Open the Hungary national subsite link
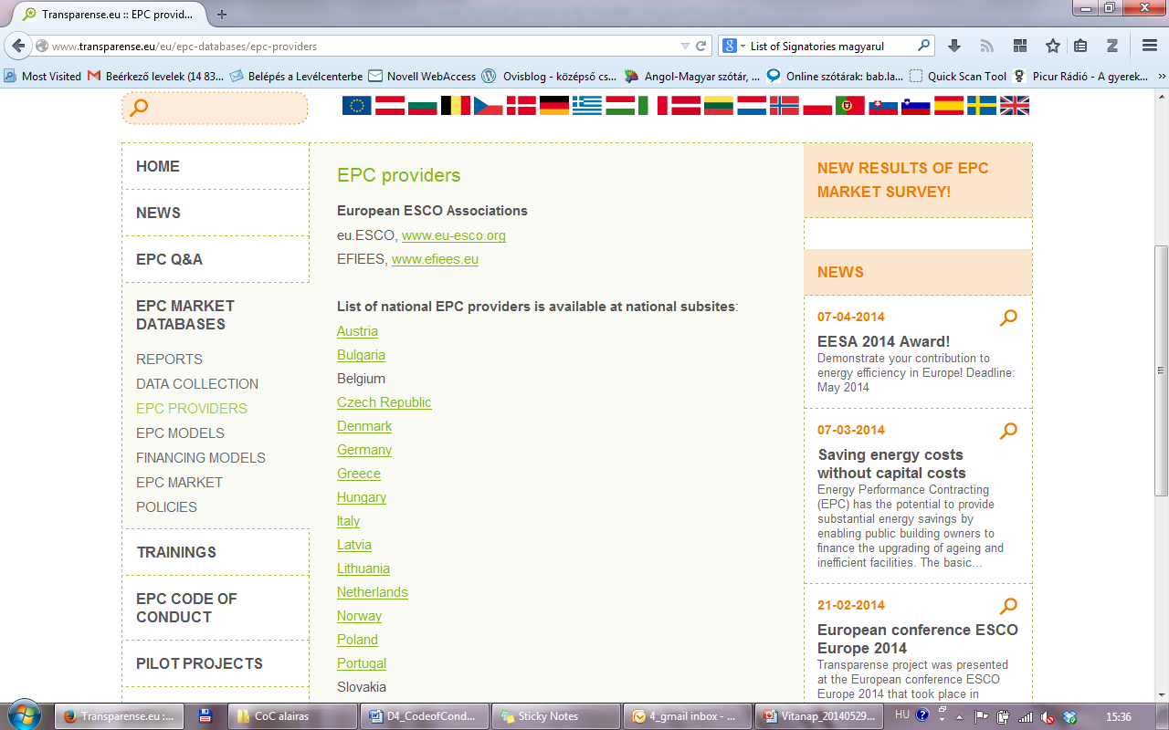This screenshot has height=730, width=1169. coord(362,497)
